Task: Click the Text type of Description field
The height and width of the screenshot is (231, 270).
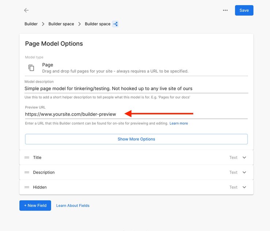Action: tap(233, 172)
